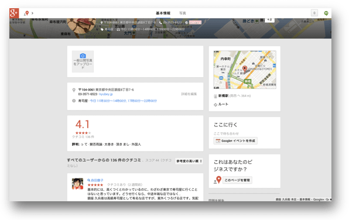This screenshot has height=220, width=349.
Task: Click the round sushi profile photo
Action: 81,26
